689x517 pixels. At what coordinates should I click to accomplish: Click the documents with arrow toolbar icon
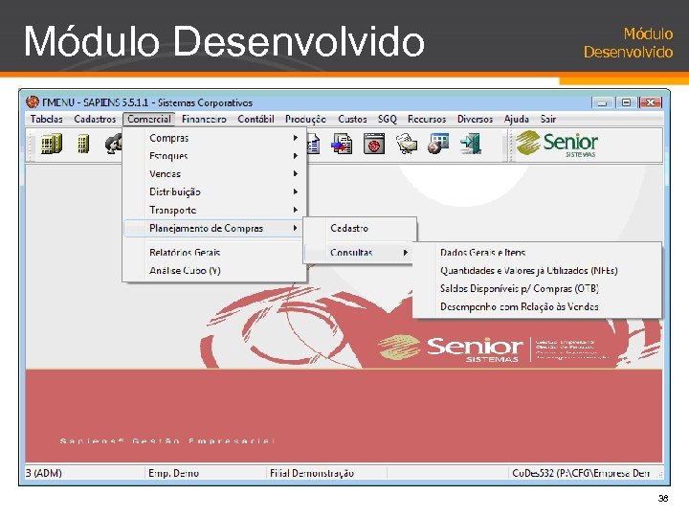click(x=342, y=144)
